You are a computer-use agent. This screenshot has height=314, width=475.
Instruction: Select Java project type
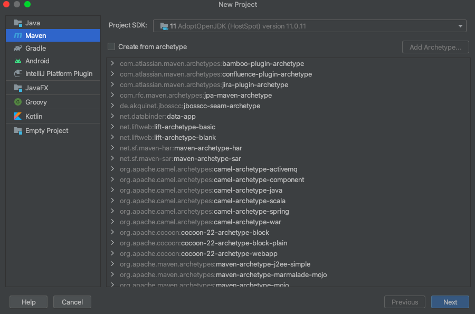pos(53,23)
